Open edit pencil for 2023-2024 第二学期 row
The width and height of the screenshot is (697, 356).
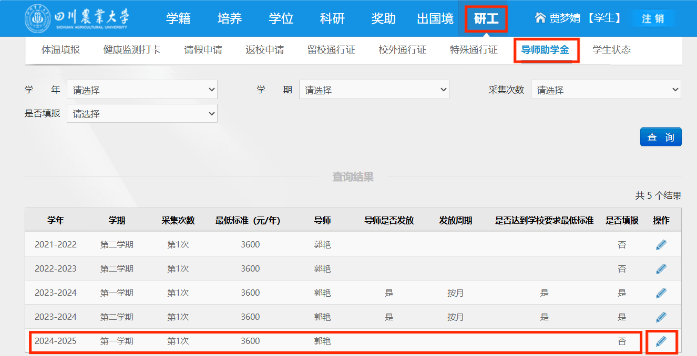(x=661, y=317)
